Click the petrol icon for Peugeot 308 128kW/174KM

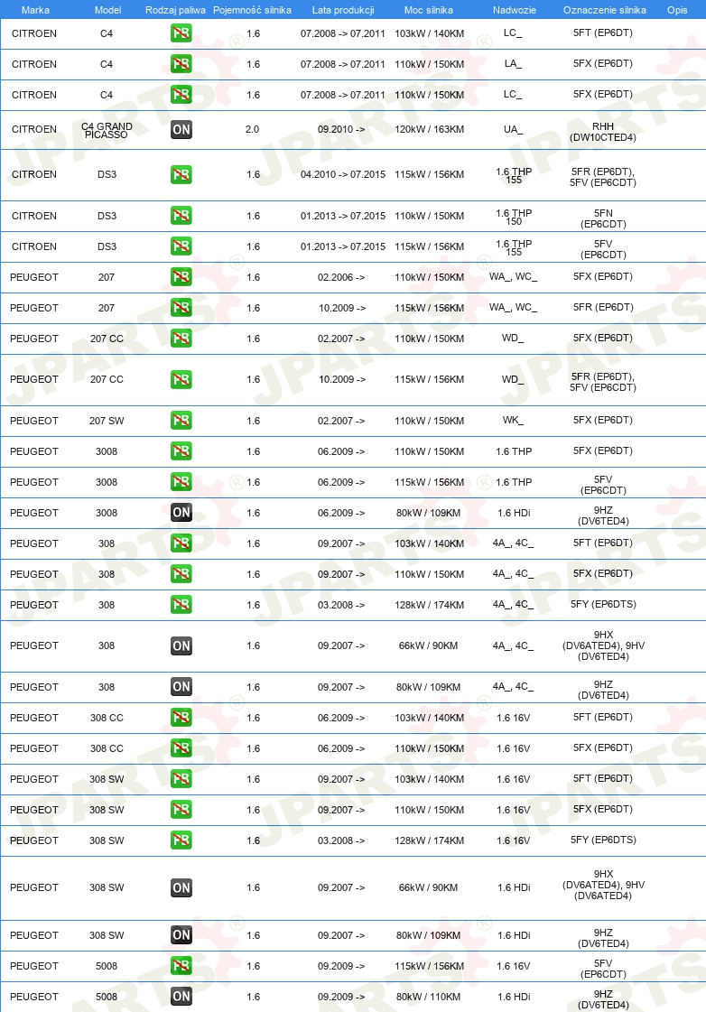[181, 605]
